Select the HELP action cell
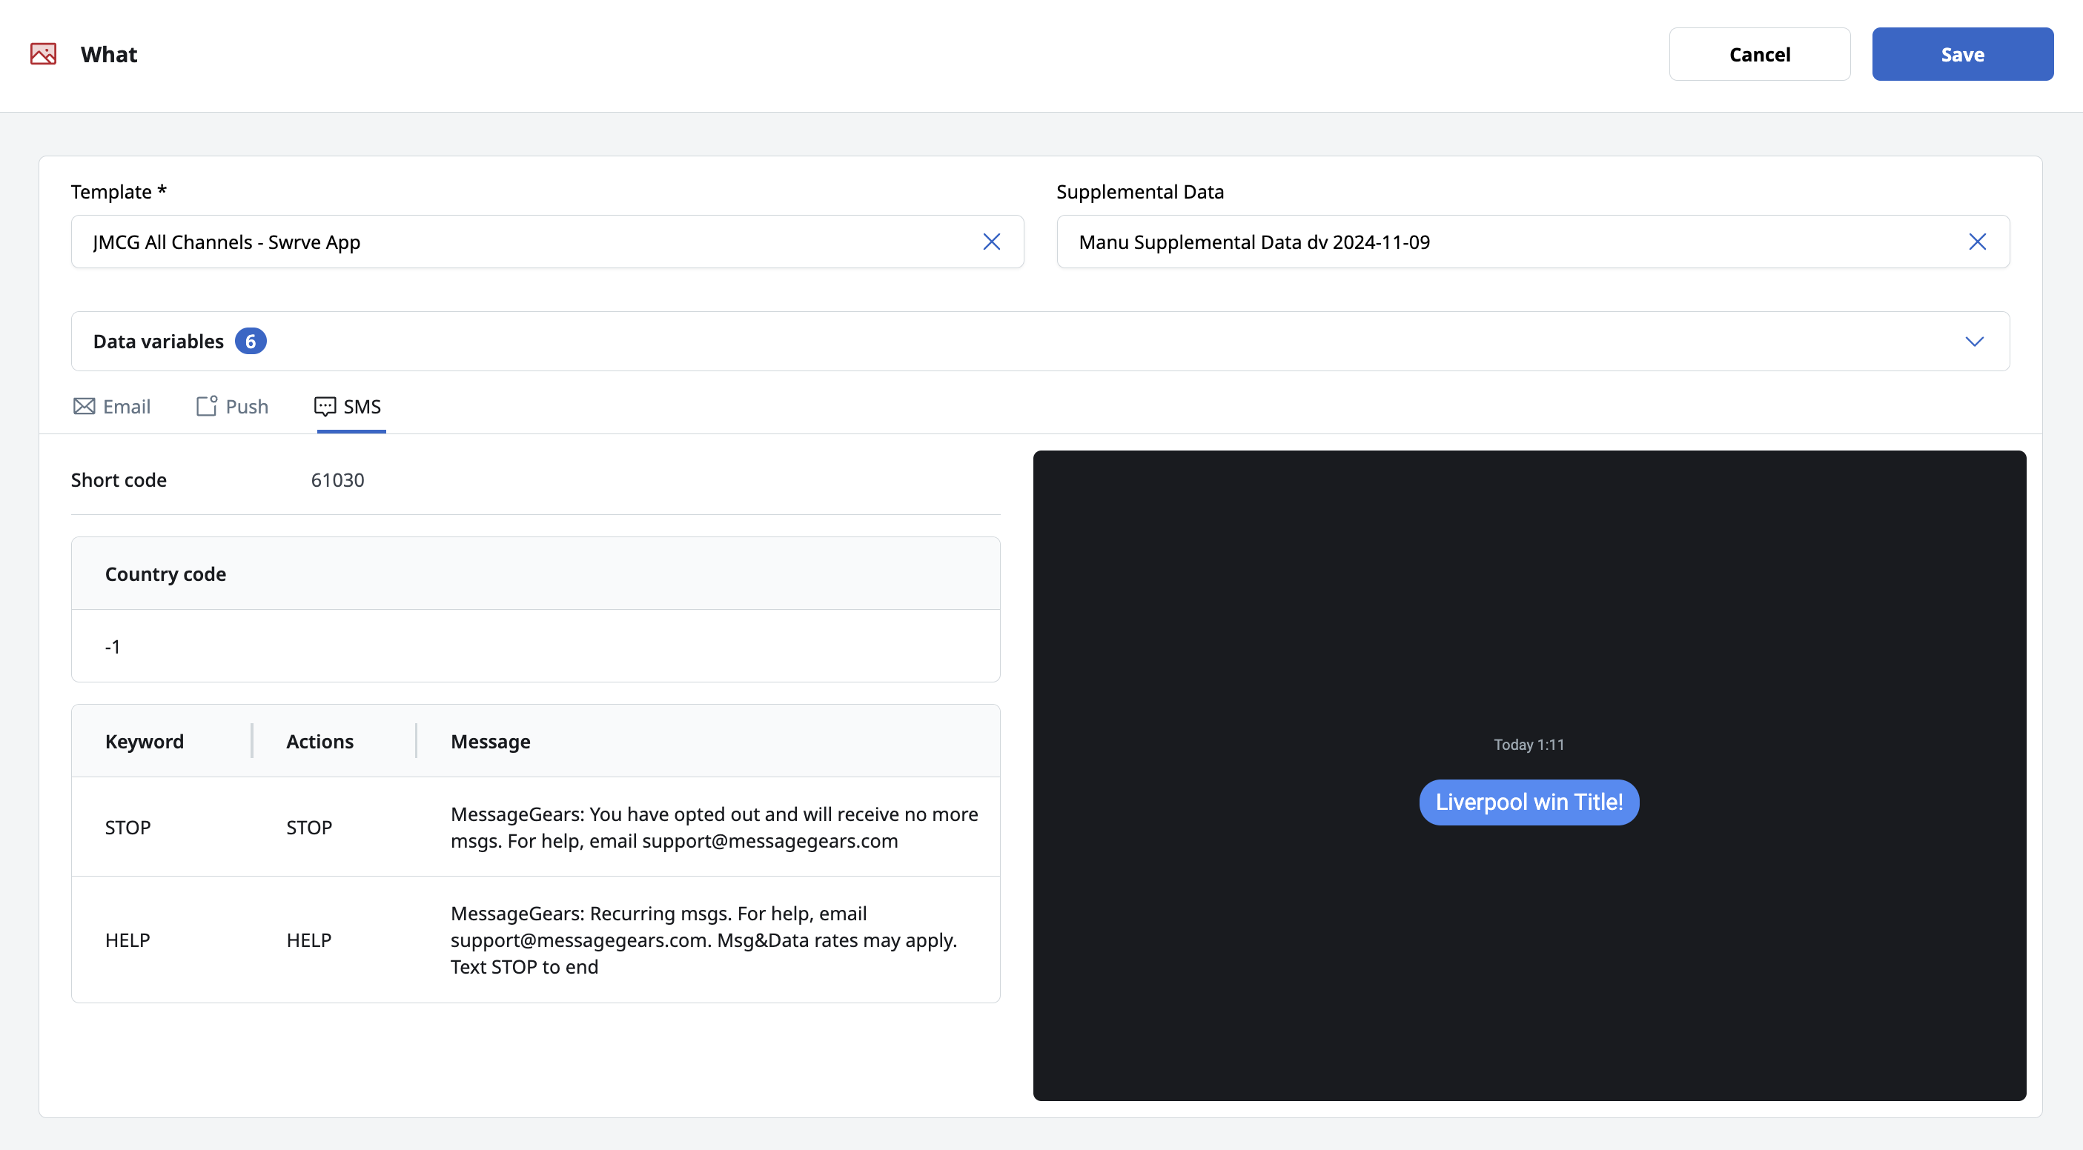This screenshot has height=1150, width=2083. [309, 940]
